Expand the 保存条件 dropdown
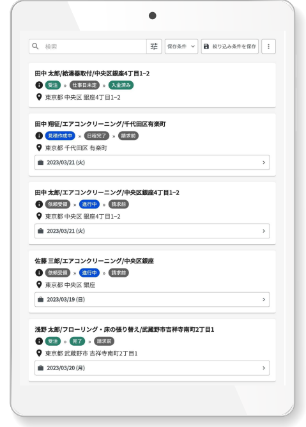This screenshot has width=306, height=427. tap(181, 46)
